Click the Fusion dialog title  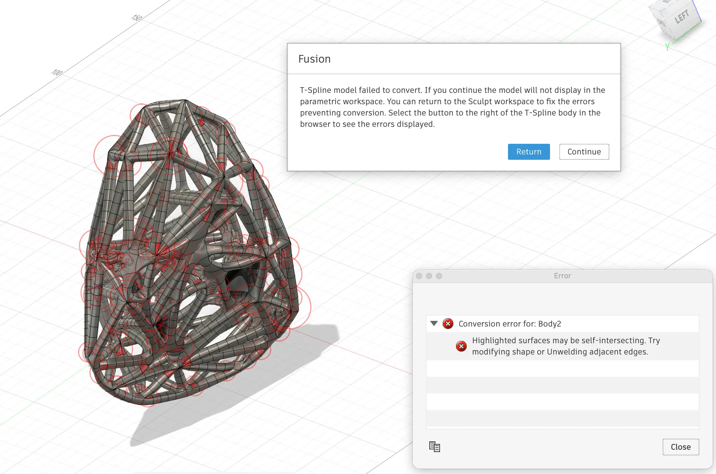click(x=314, y=59)
